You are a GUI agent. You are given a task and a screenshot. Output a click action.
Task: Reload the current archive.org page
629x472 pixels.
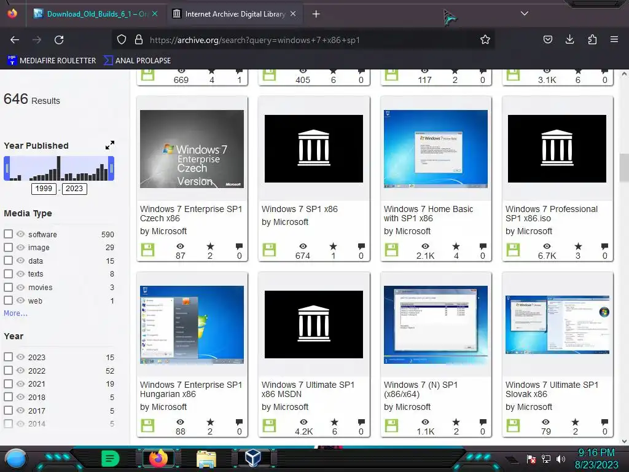[59, 40]
